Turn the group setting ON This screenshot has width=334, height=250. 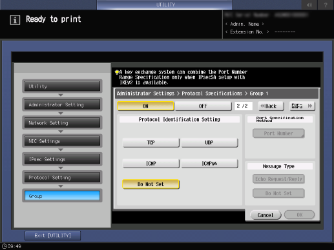pyautogui.click(x=145, y=106)
